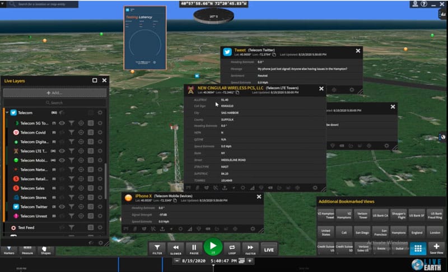The image size is (448, 272).
Task: Open the Markers tool
Action: 9,250
